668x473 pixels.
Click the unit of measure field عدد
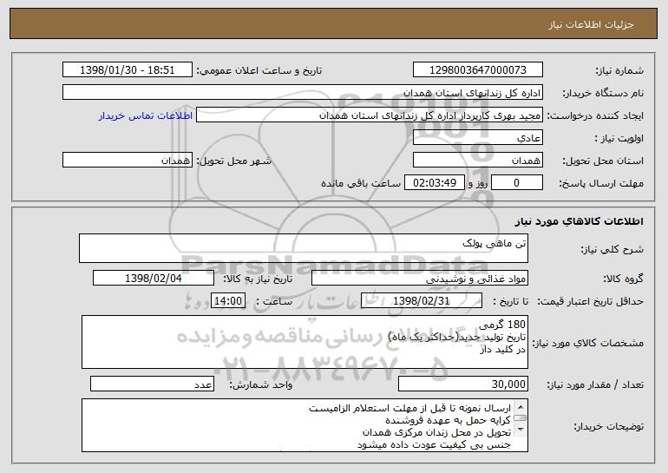pos(152,384)
